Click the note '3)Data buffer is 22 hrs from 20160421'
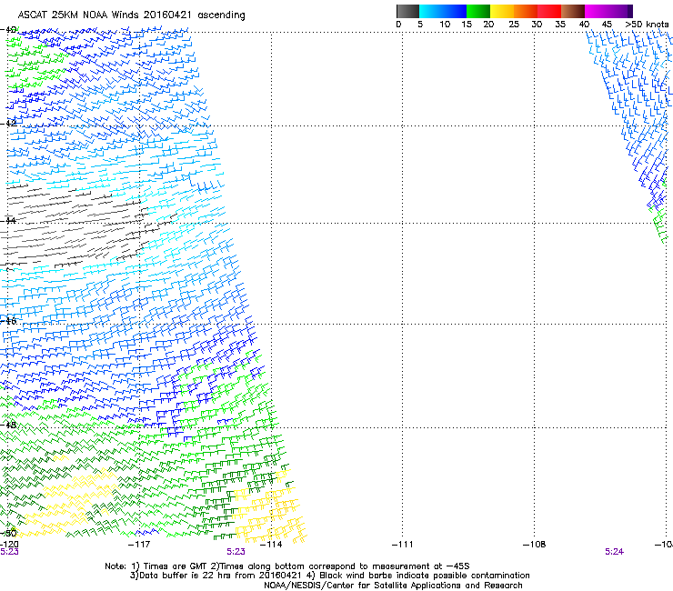673x591 pixels. tap(216, 576)
